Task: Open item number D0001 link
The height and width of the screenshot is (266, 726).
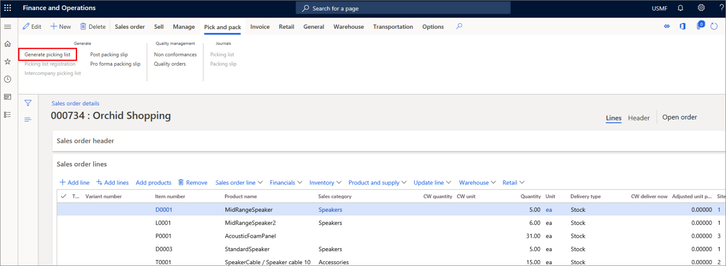Action: [x=164, y=210]
